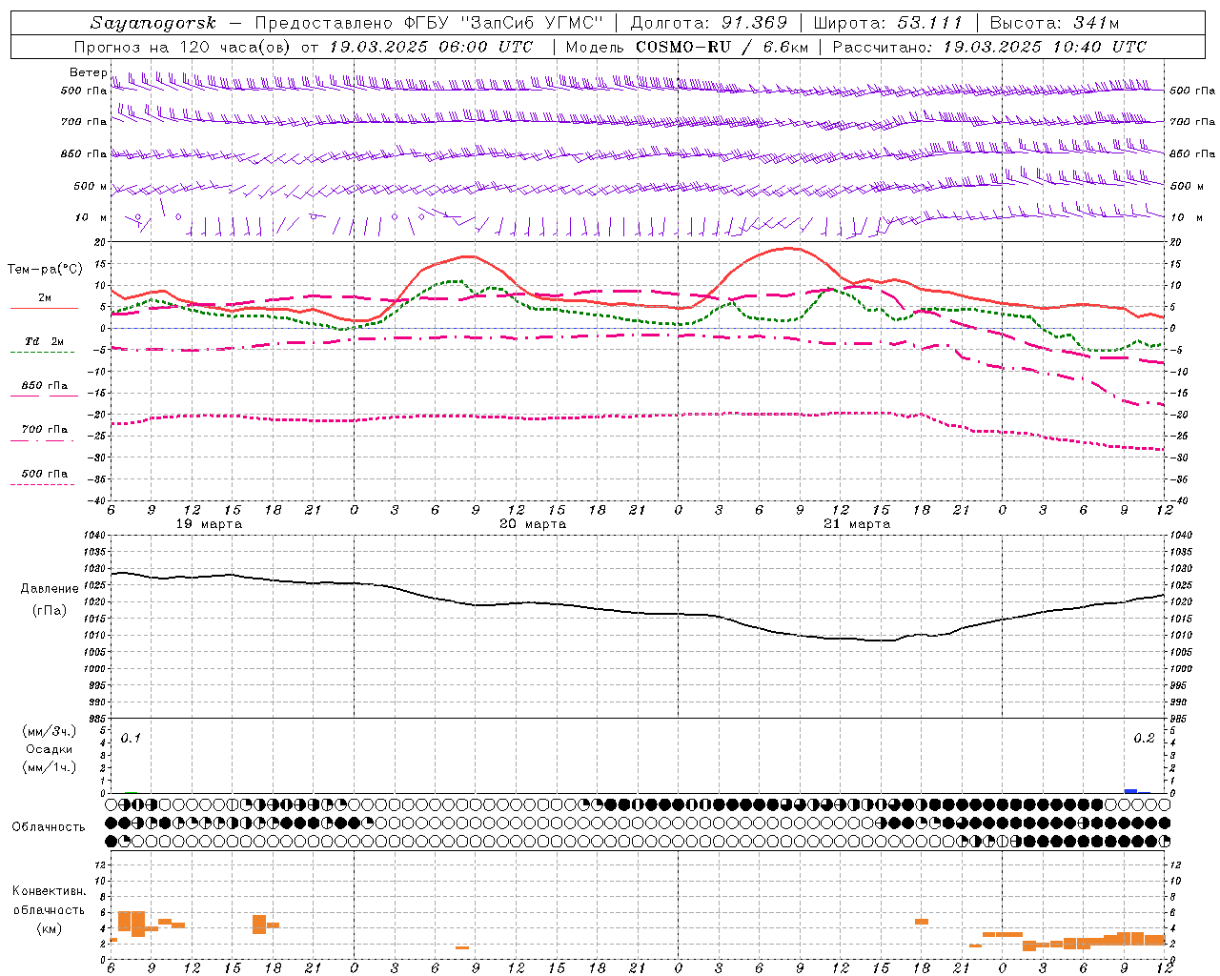Click the Td 2м dew point legend entry
The image size is (1220, 976).
coord(45,341)
